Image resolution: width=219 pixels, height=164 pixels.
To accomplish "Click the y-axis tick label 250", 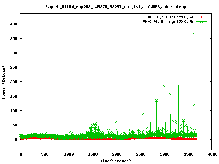I will click(14, 67).
